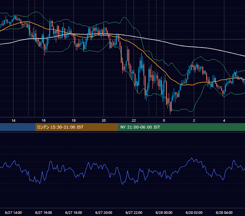Click the blue session bar before London

coord(18,127)
